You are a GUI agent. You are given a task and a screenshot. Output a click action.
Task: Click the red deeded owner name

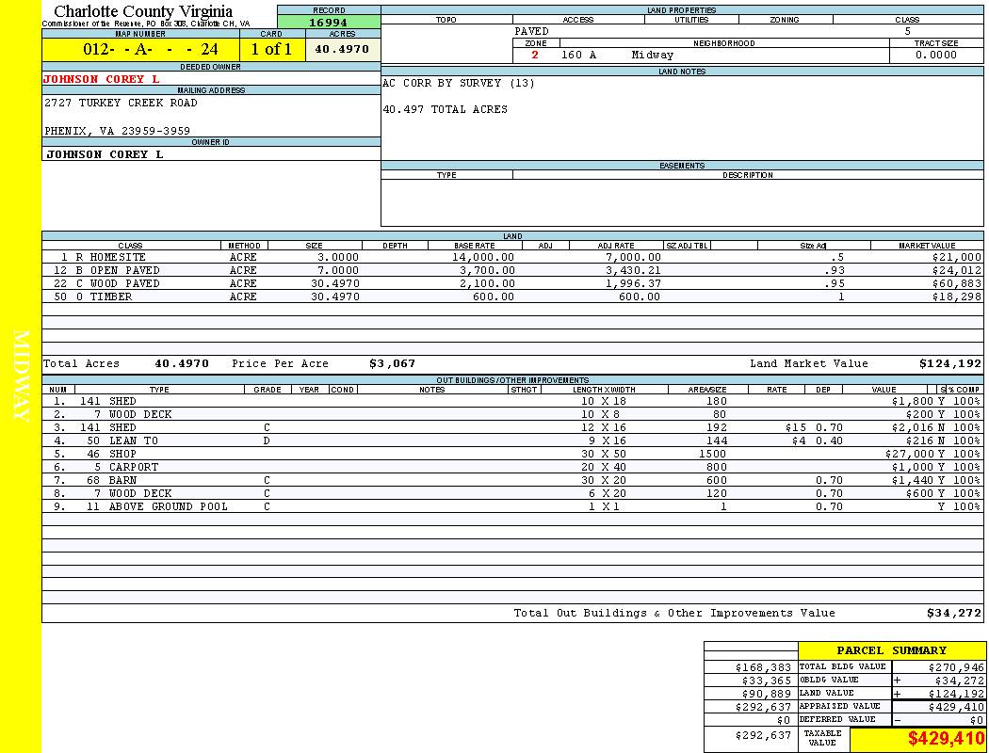pyautogui.click(x=102, y=79)
